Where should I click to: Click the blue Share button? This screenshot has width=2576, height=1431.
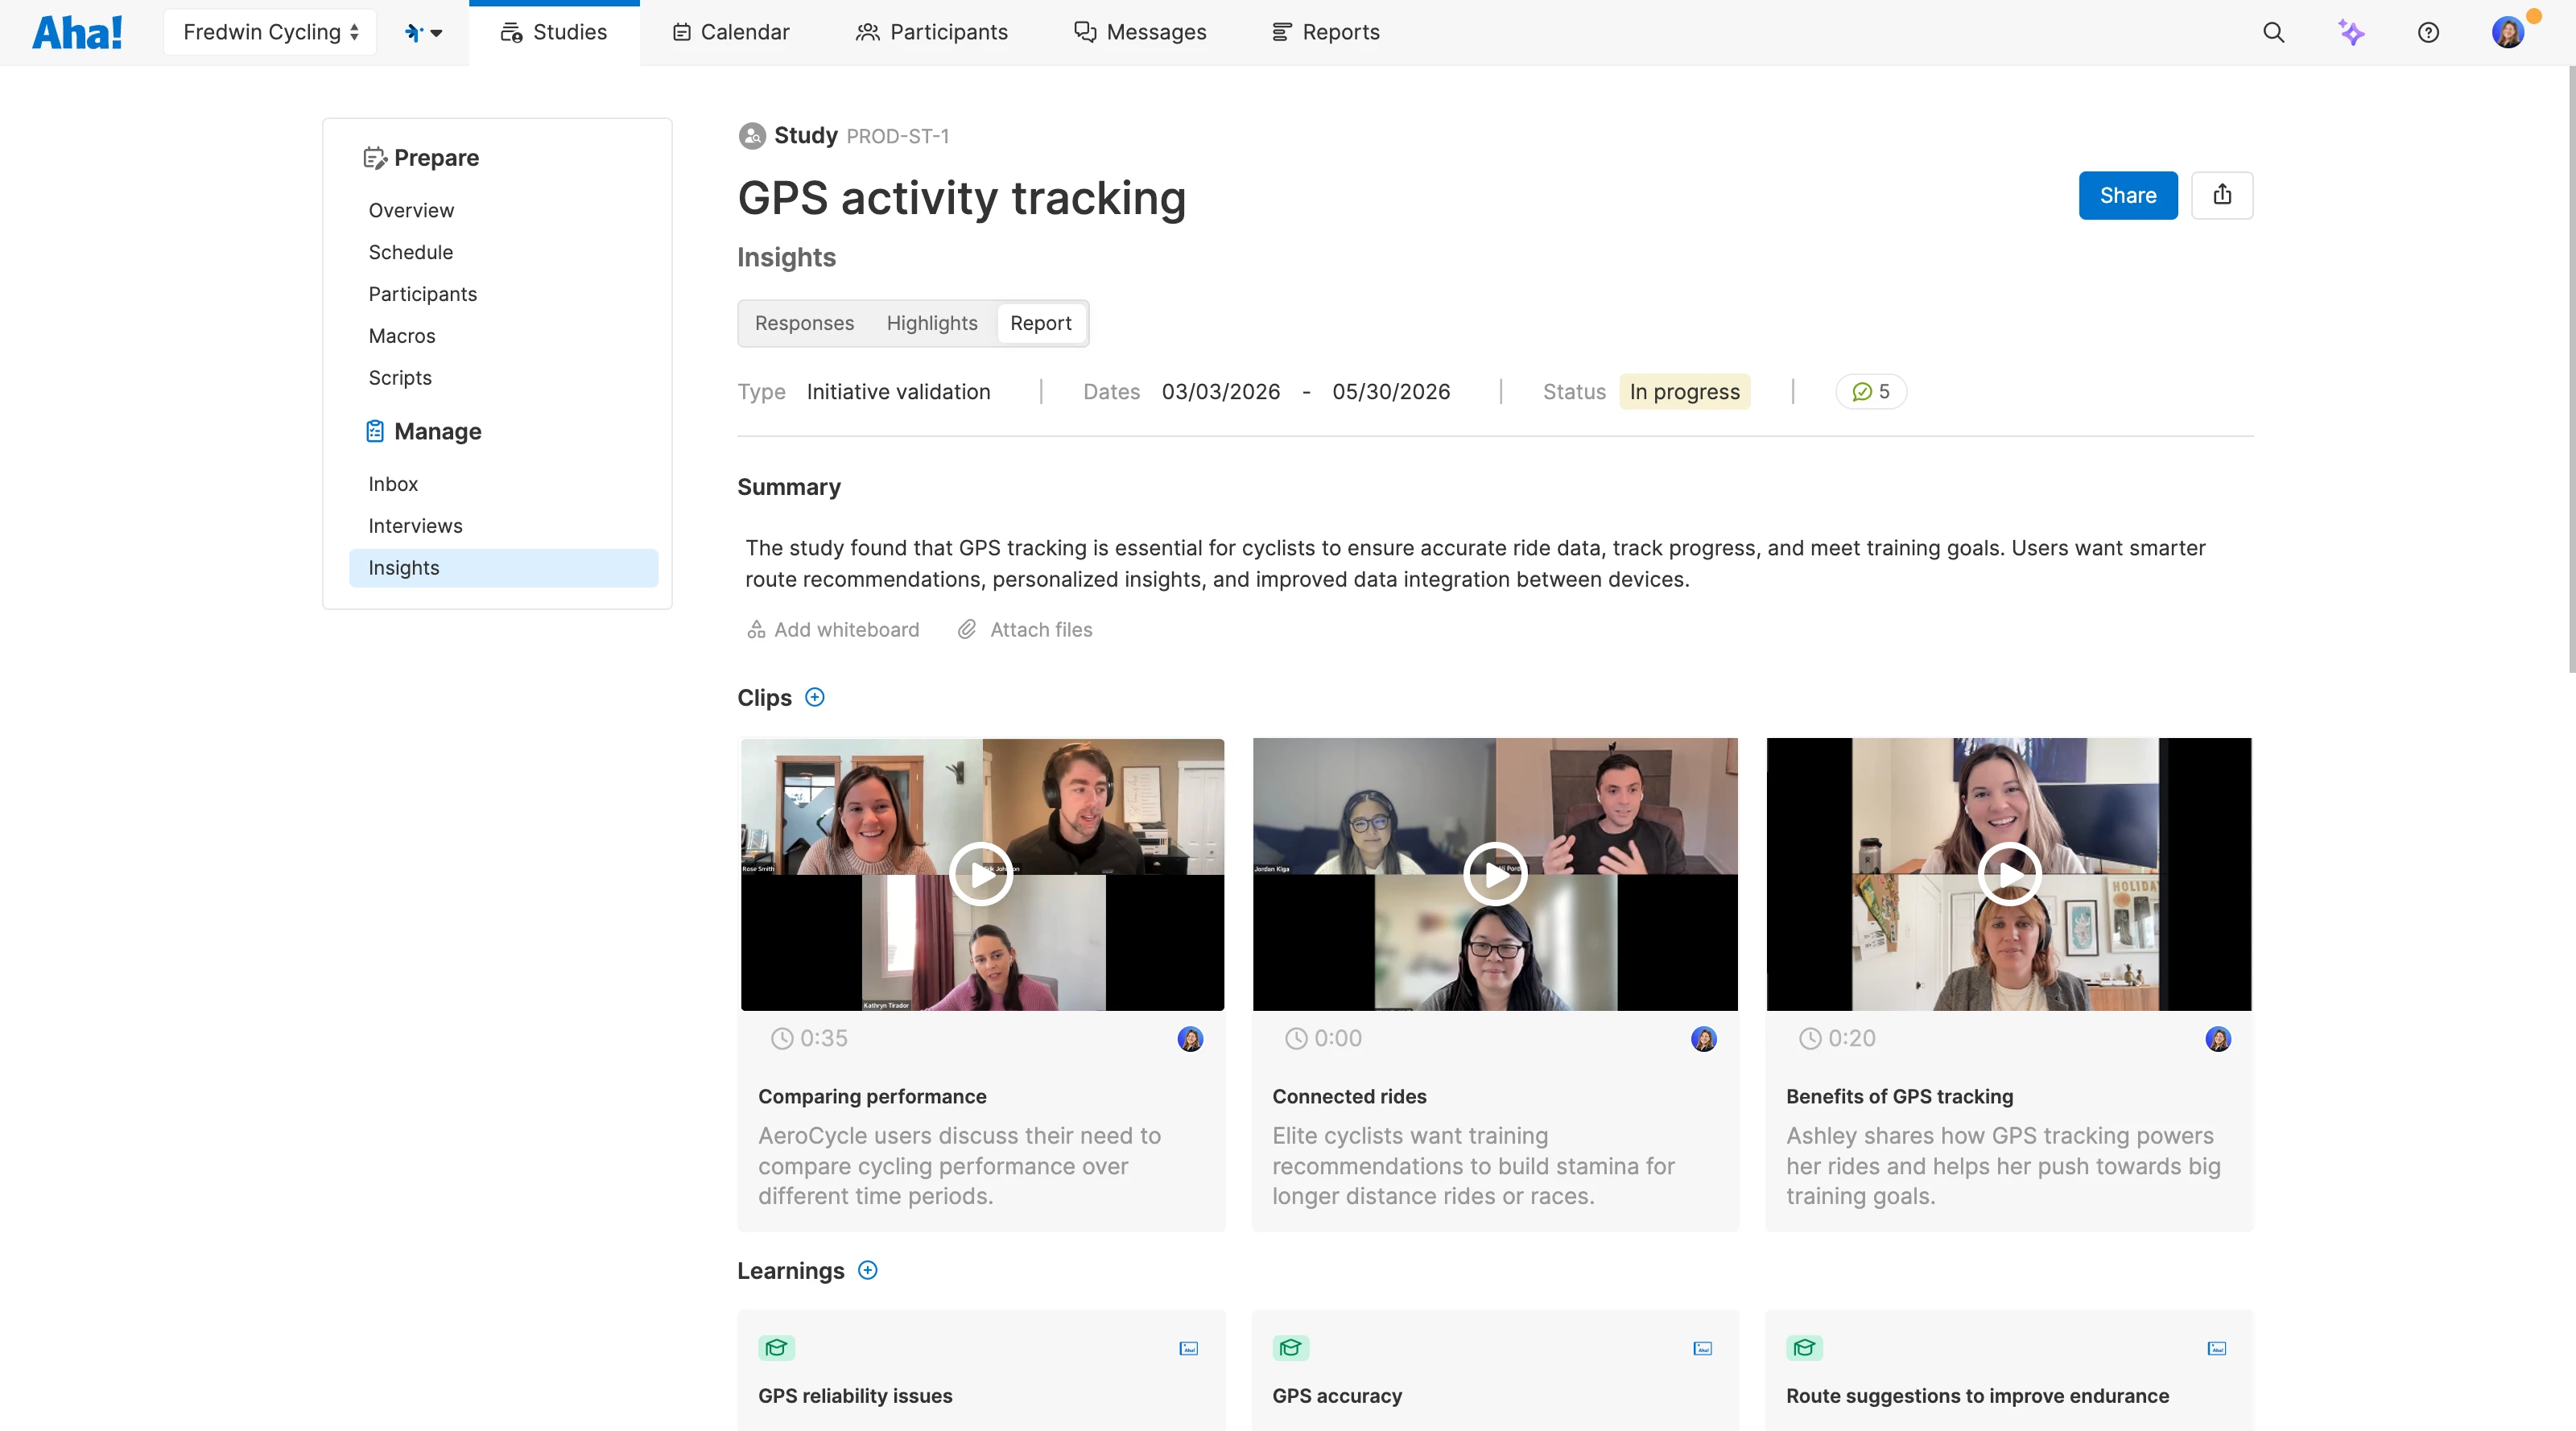(x=2127, y=195)
